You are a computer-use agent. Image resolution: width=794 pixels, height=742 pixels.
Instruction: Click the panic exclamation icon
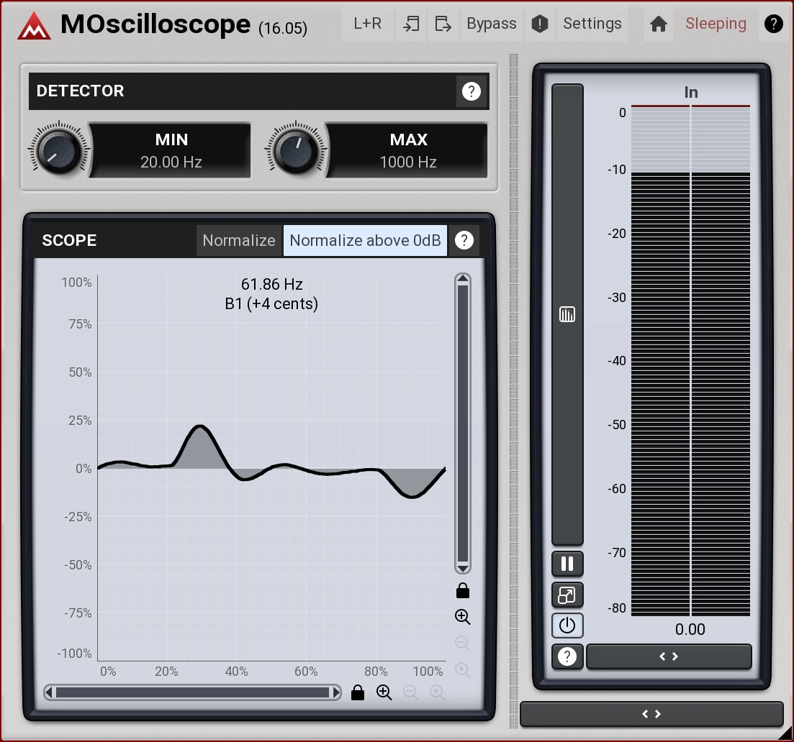[540, 24]
